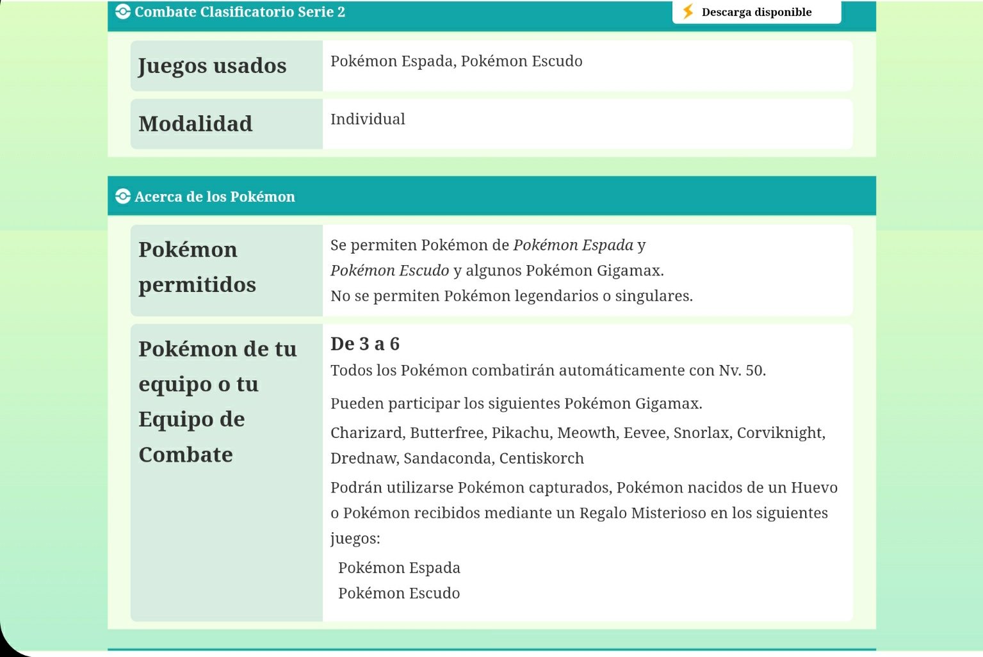Click the Pokémon Espada list entry at bottom
This screenshot has height=657, width=983.
(399, 568)
